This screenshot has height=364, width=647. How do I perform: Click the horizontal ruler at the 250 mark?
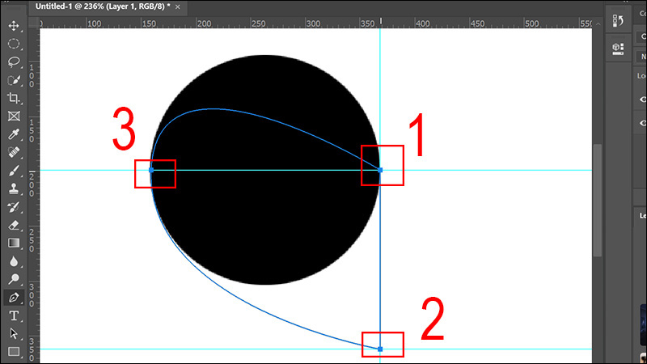pos(258,23)
